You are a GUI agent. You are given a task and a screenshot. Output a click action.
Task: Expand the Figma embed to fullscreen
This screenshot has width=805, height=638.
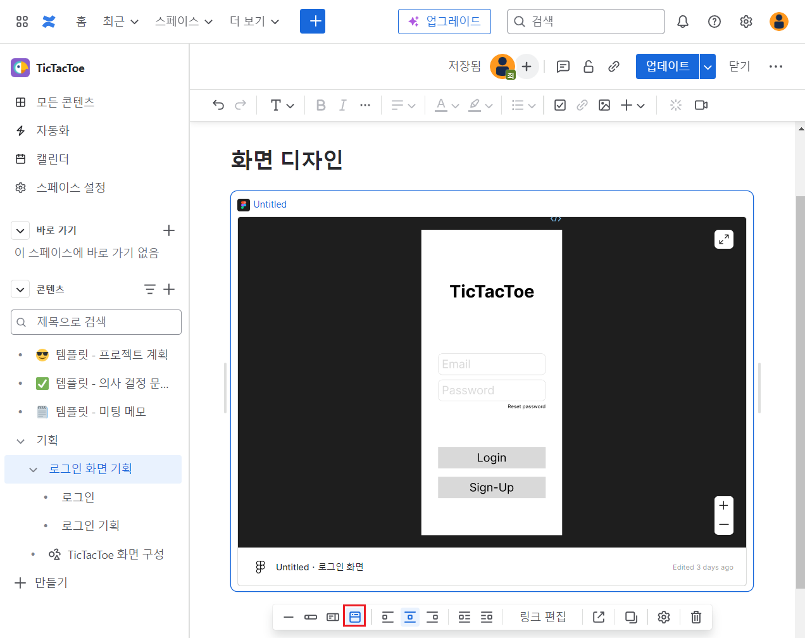point(724,239)
